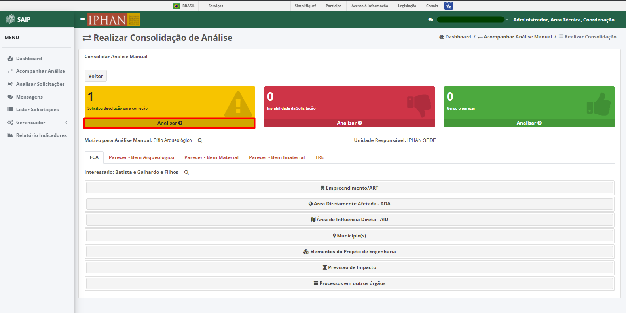The image size is (626, 313).
Task: Expand the Município(s) section
Action: (349, 236)
